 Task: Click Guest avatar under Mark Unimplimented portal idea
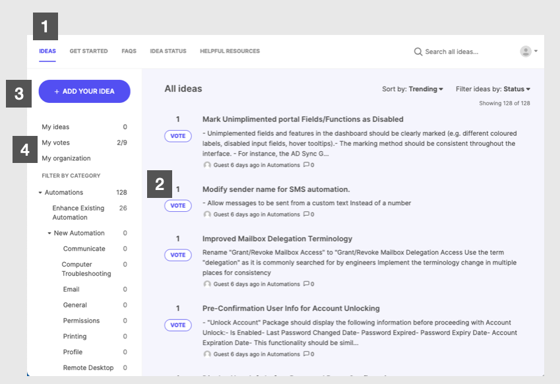[207, 165]
